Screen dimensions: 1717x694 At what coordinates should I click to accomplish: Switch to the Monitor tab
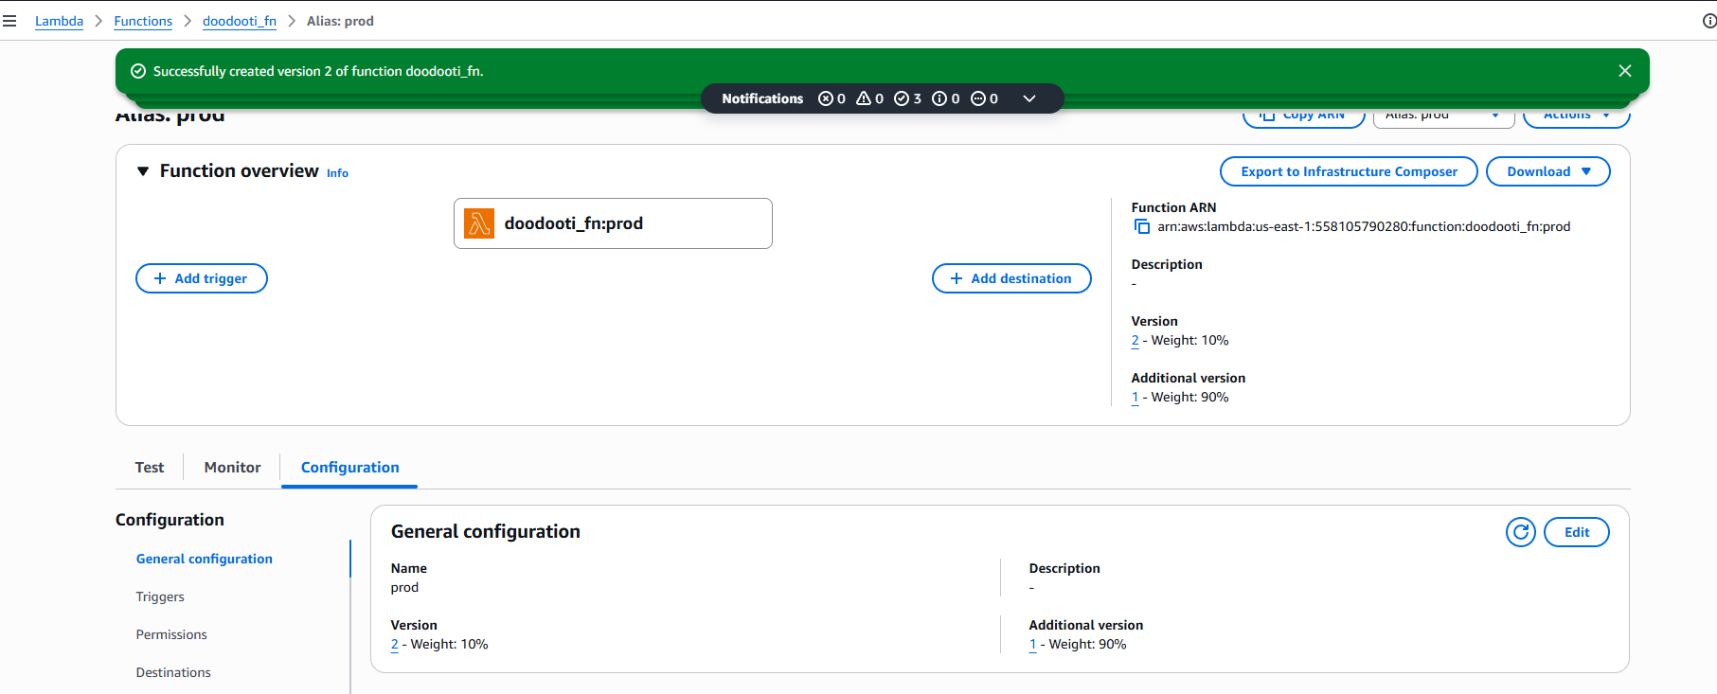point(232,468)
